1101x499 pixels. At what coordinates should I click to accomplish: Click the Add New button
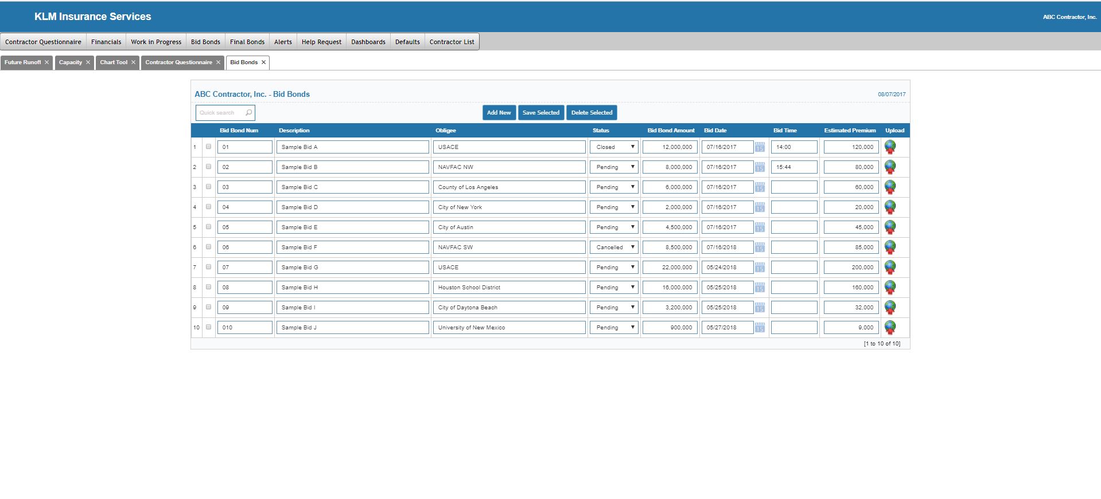coord(499,113)
